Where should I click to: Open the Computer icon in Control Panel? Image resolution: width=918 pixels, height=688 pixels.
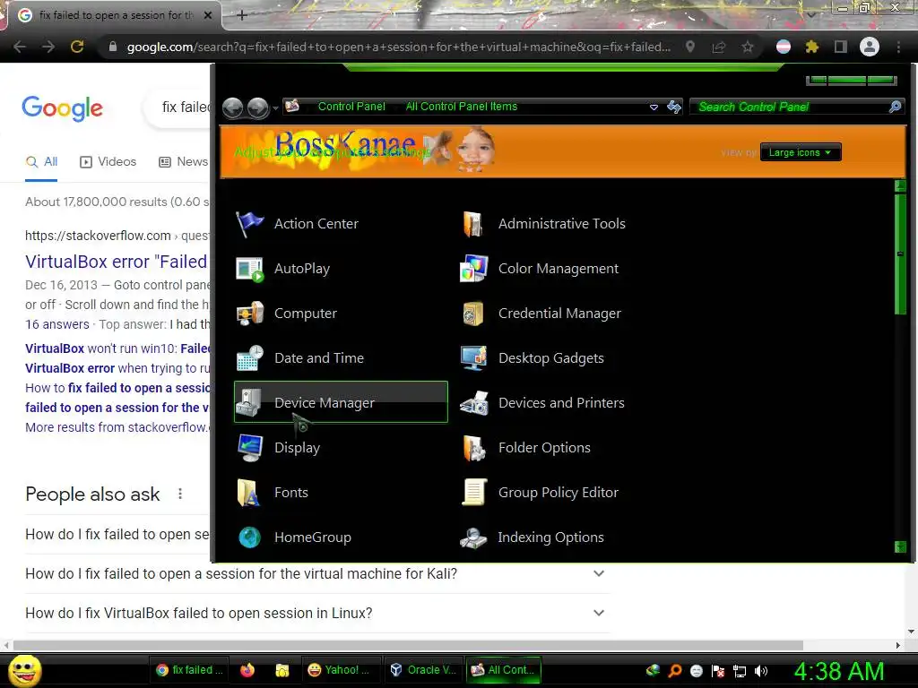[249, 314]
